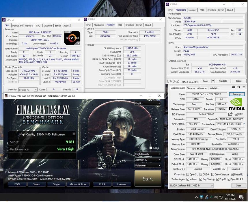Click the CPU Name field AMD Ryzen 7 5800X3D
248x202 pixels.
coord(40,32)
